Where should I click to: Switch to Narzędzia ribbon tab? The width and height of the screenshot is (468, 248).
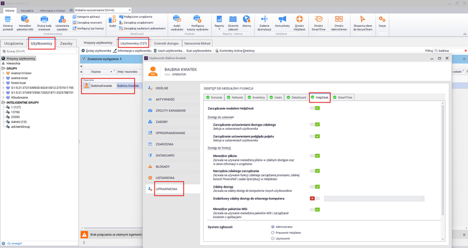tap(27, 10)
